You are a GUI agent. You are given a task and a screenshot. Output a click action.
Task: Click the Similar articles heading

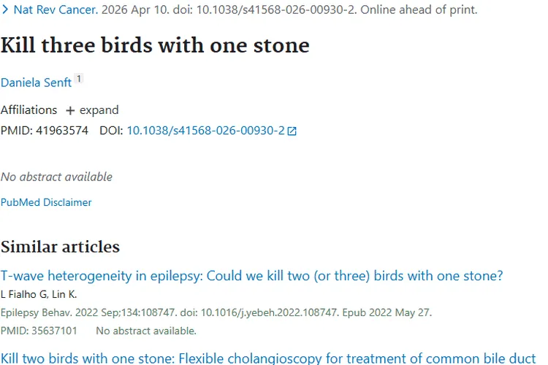(60, 246)
